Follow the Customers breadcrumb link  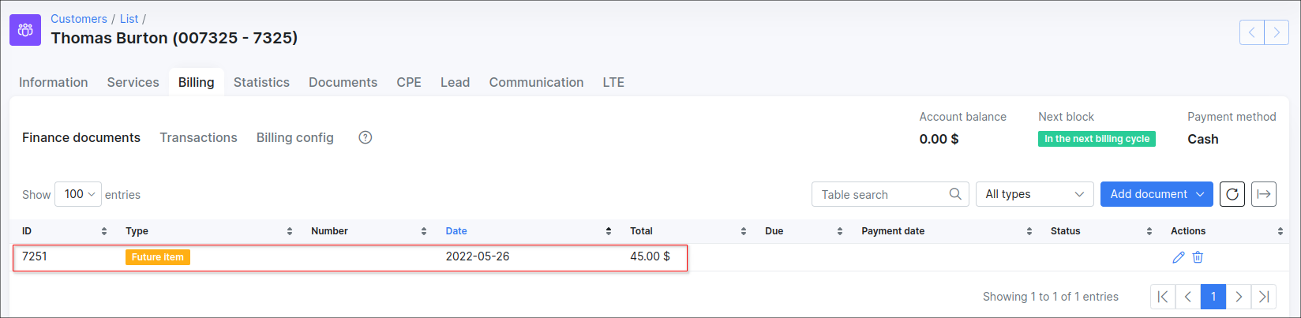click(x=79, y=19)
